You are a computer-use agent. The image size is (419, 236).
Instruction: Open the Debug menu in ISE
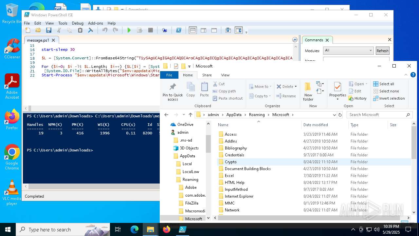[78, 23]
